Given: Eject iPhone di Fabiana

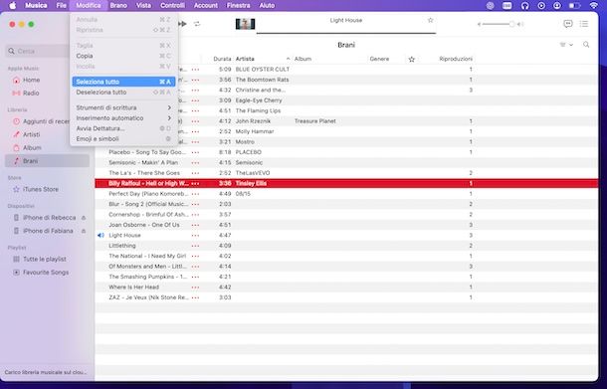Looking at the screenshot, I should coord(84,231).
